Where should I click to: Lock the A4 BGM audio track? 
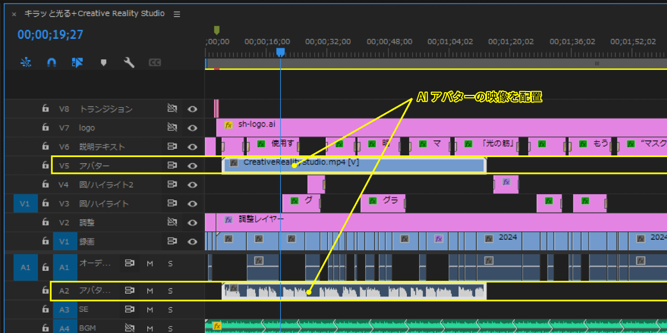pos(46,328)
